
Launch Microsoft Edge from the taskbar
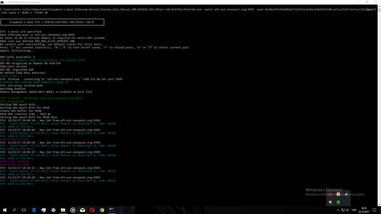[34, 210]
